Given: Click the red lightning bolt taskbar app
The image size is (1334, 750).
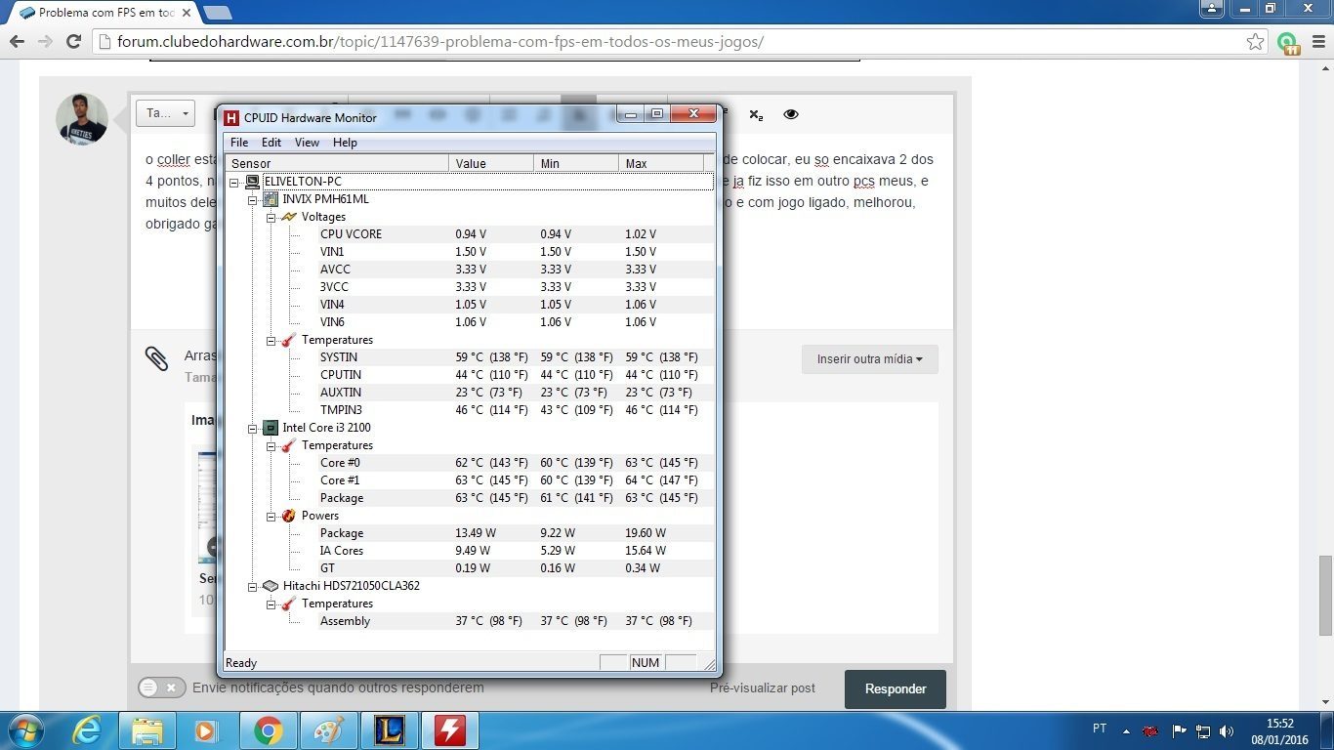Looking at the screenshot, I should 450,730.
